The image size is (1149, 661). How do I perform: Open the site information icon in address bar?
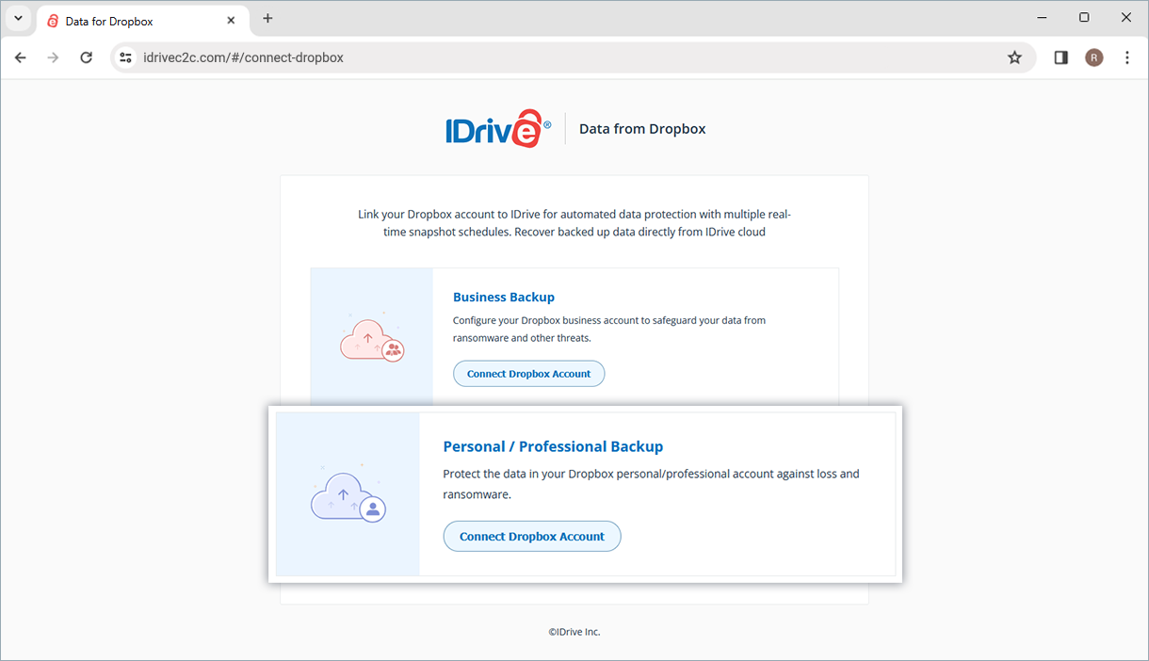[x=125, y=57]
